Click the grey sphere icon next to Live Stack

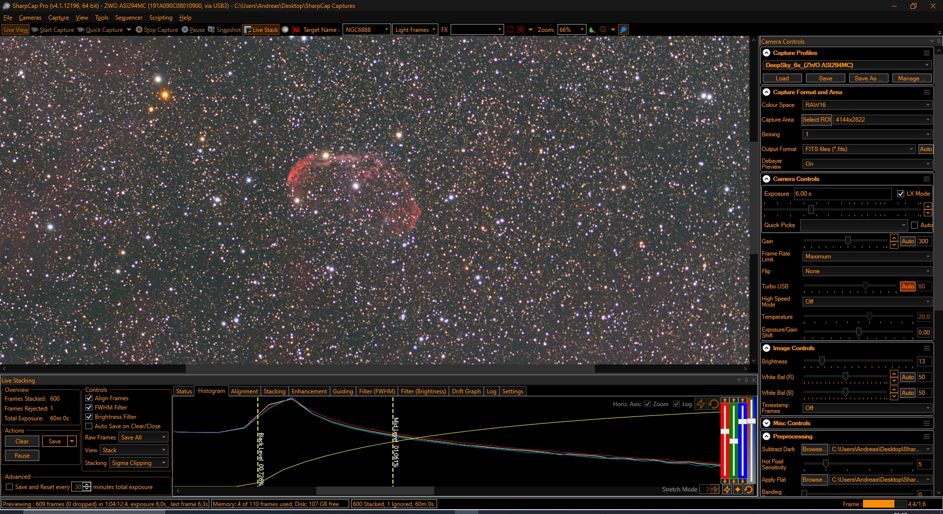(x=285, y=29)
